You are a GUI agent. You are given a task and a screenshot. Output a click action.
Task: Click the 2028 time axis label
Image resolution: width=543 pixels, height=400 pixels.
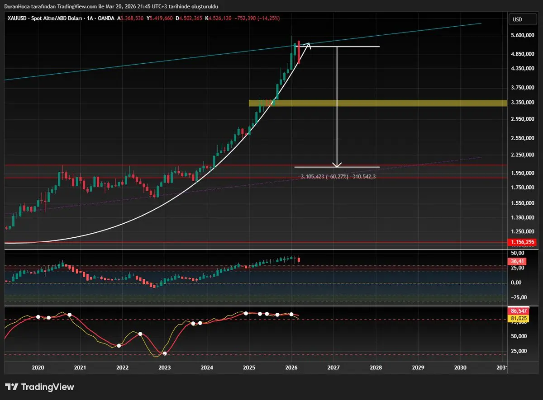pyautogui.click(x=376, y=369)
